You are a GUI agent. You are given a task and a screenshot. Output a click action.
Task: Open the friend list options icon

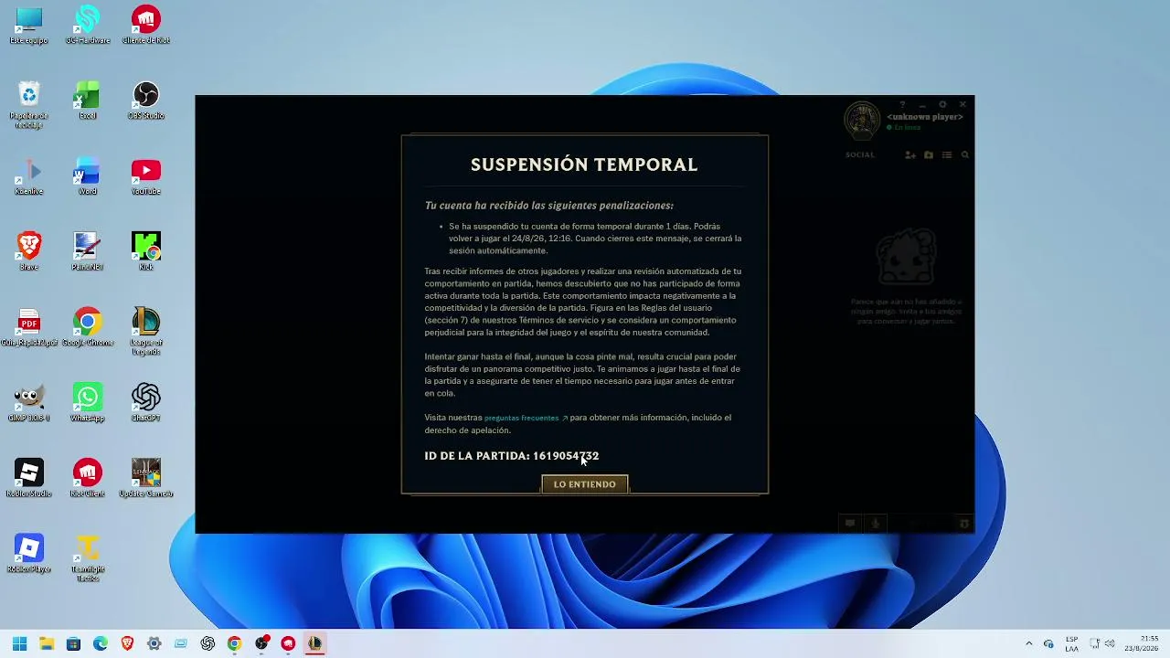click(947, 155)
